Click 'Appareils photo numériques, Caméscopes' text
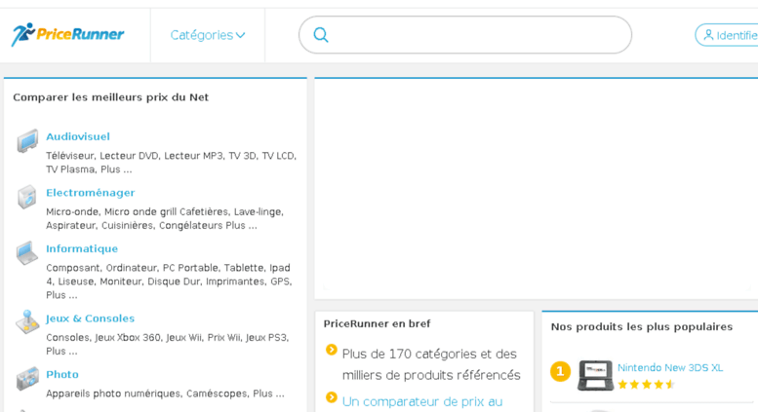This screenshot has height=412, width=758. tap(147, 393)
